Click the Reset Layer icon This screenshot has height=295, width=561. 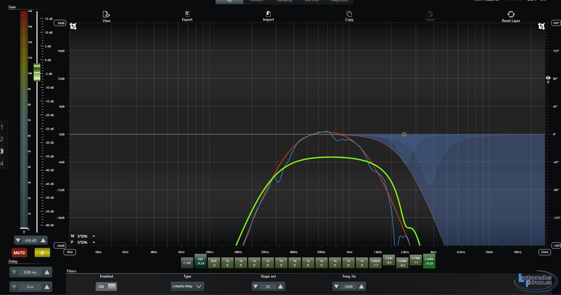click(511, 14)
